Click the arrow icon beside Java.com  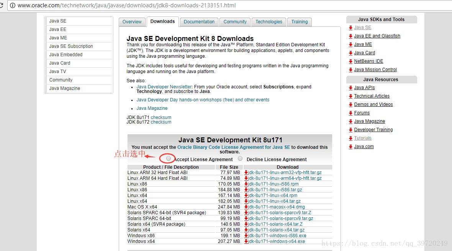click(x=350, y=147)
